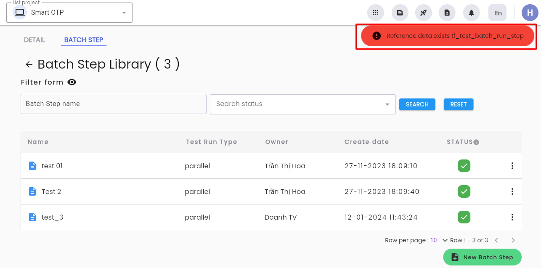Open the Test 2 batch step
541x268 pixels.
[51, 191]
